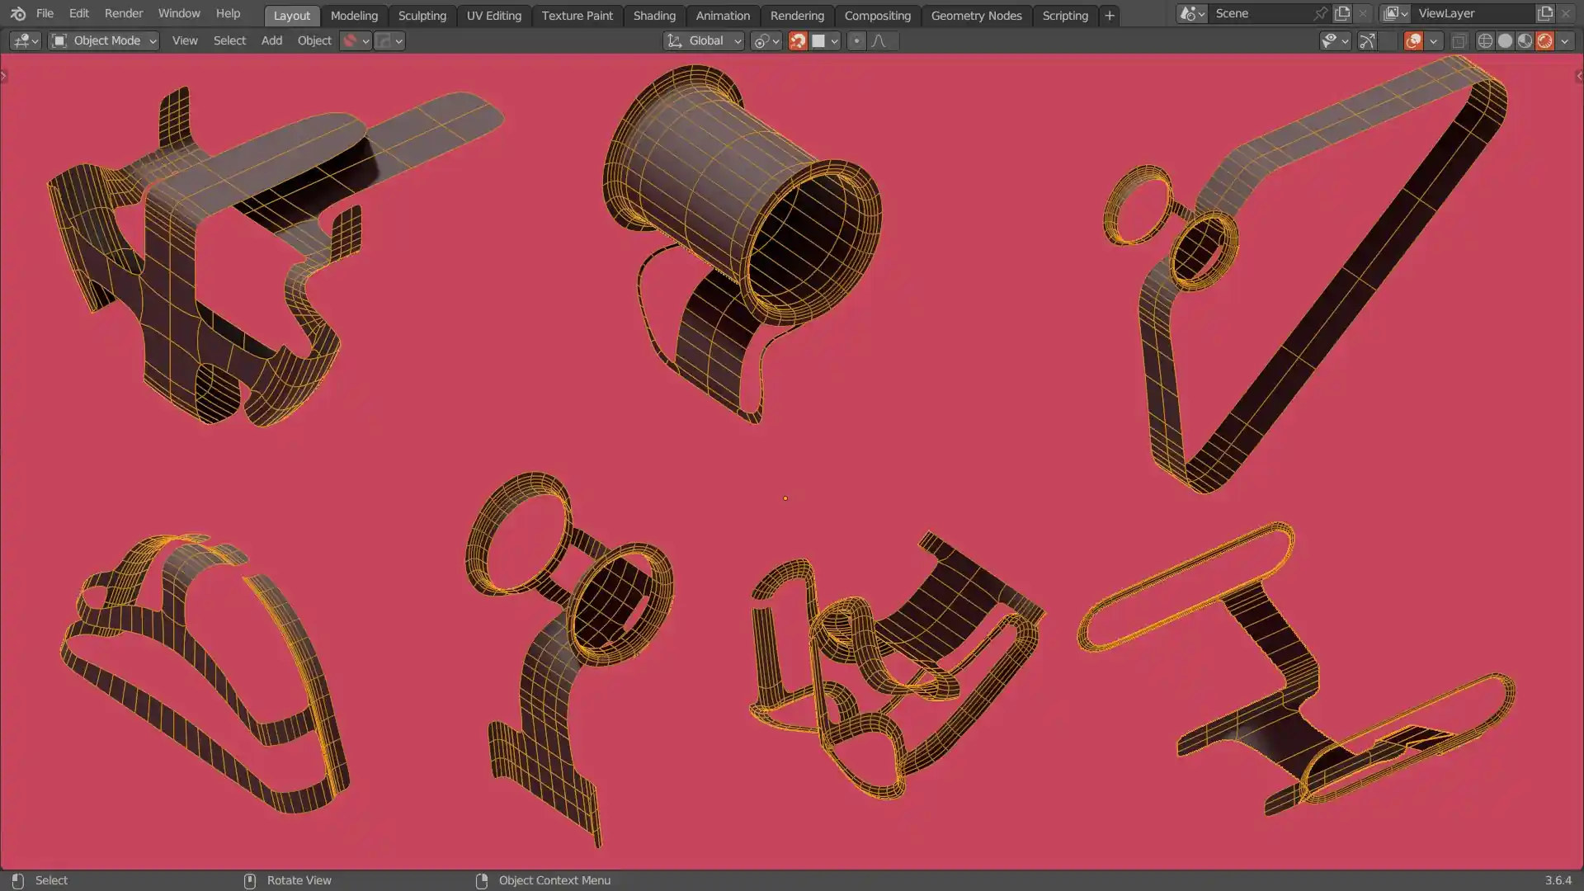Toggle the show overlays button
1584x891 pixels.
(x=1413, y=41)
